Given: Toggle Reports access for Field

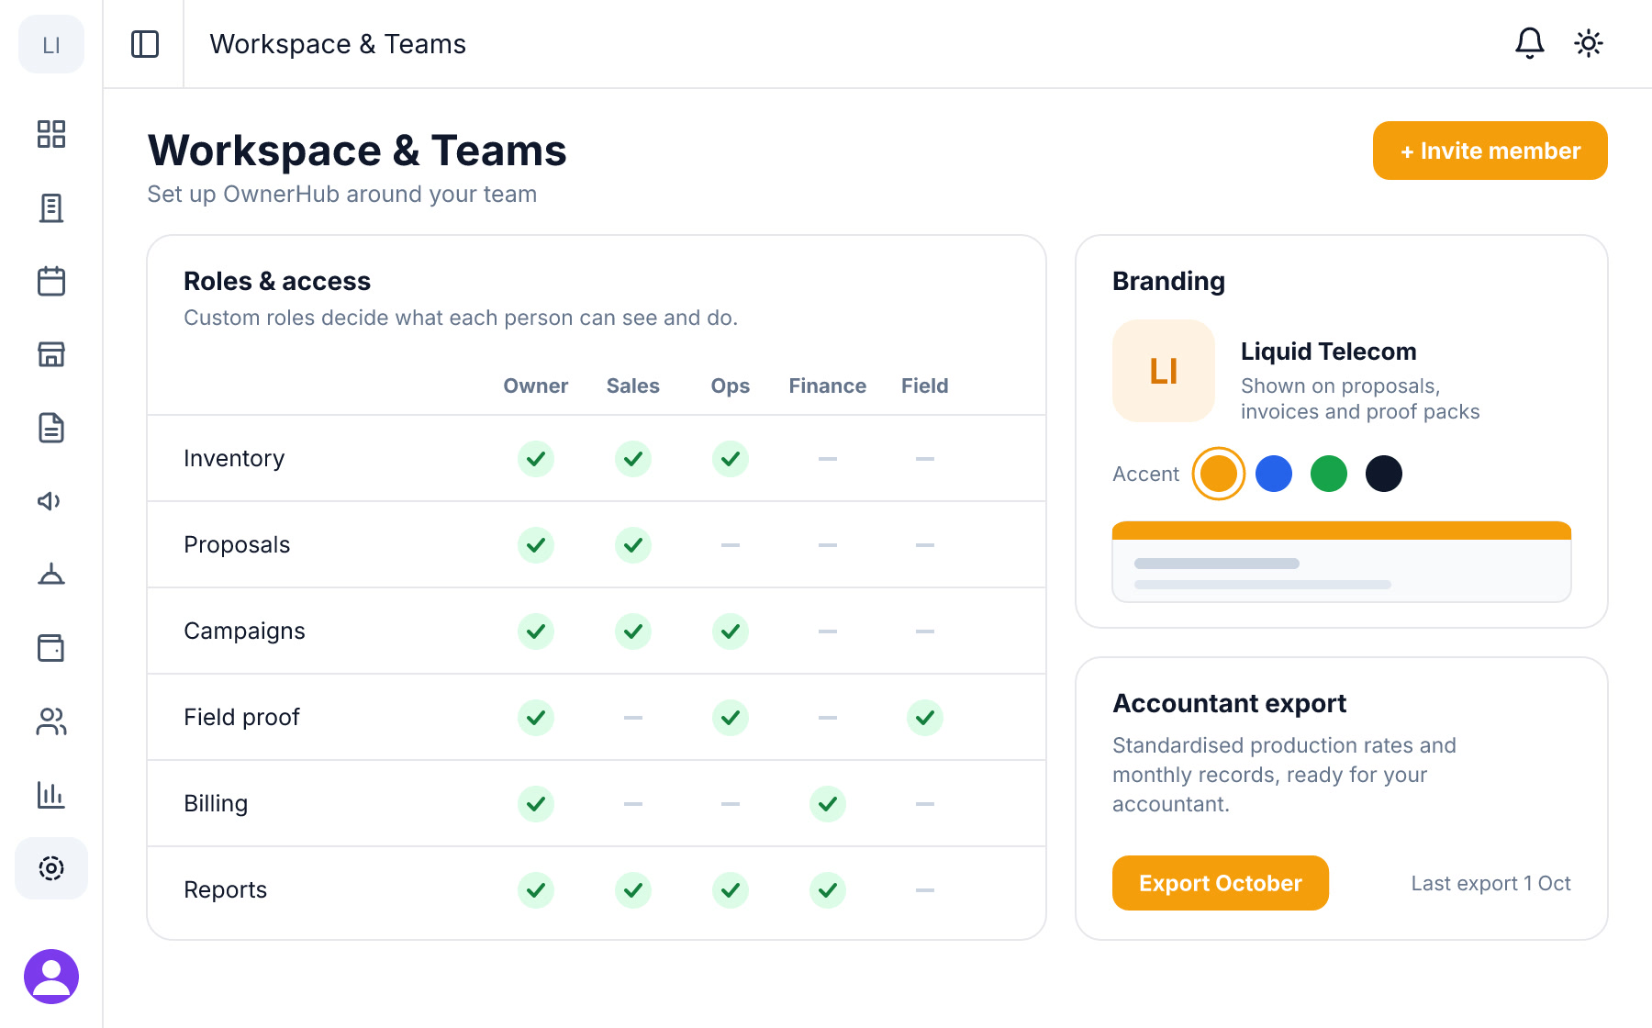Looking at the screenshot, I should (925, 890).
